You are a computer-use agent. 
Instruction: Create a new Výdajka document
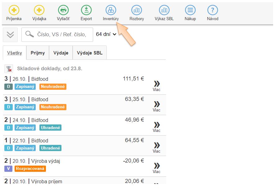pyautogui.click(x=39, y=11)
